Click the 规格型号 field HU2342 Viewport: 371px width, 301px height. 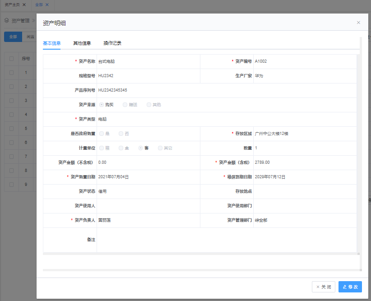pos(148,76)
